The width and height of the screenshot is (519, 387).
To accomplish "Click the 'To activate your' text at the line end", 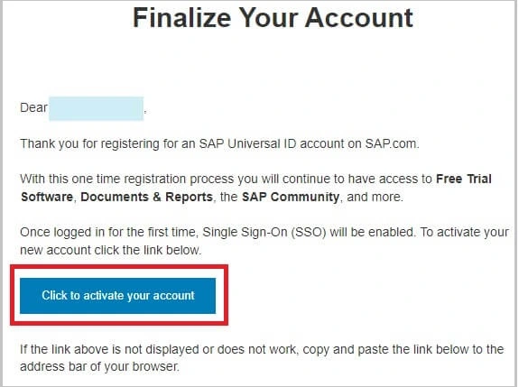I will 465,233.
